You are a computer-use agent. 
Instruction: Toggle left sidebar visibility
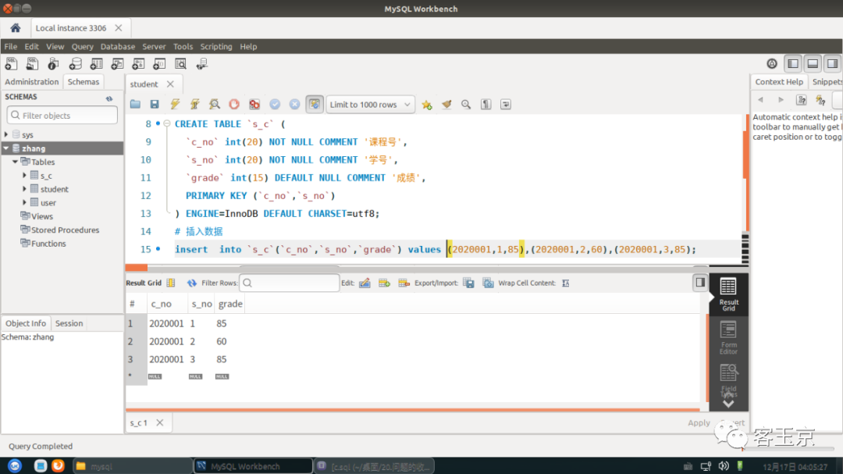(x=793, y=63)
